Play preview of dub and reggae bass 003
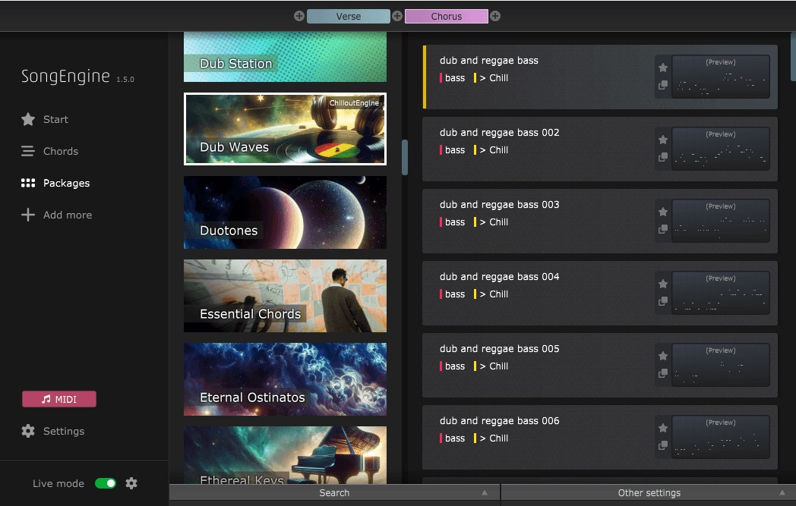The width and height of the screenshot is (796, 506). (x=721, y=221)
